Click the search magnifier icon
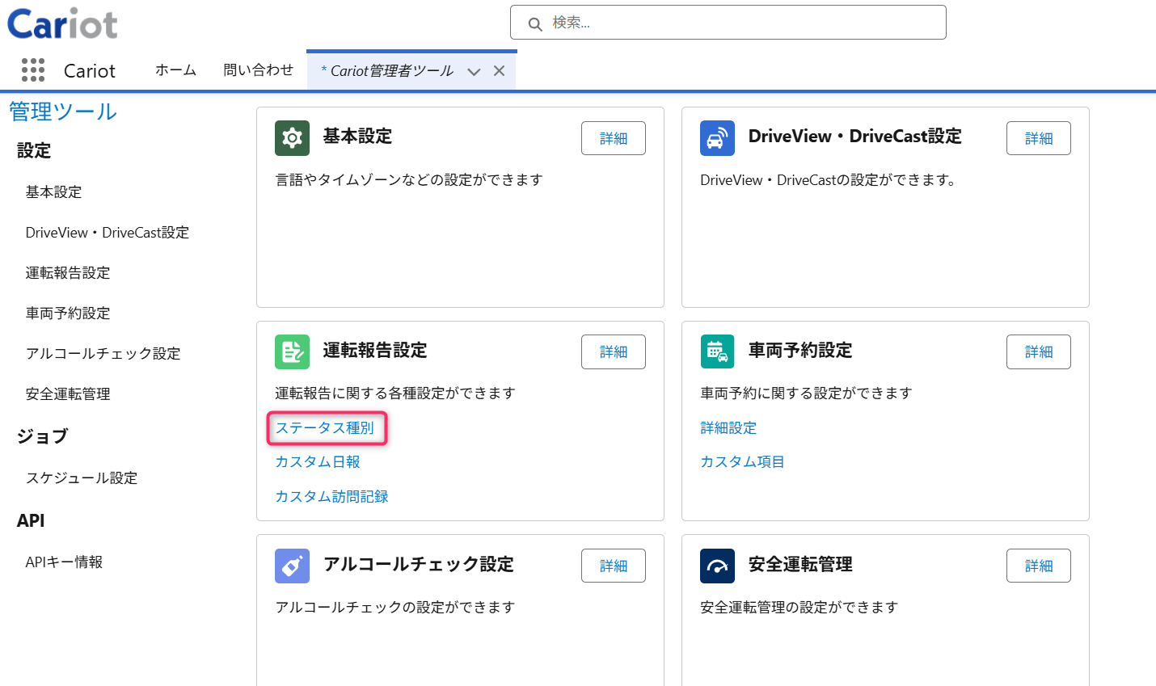 (535, 24)
